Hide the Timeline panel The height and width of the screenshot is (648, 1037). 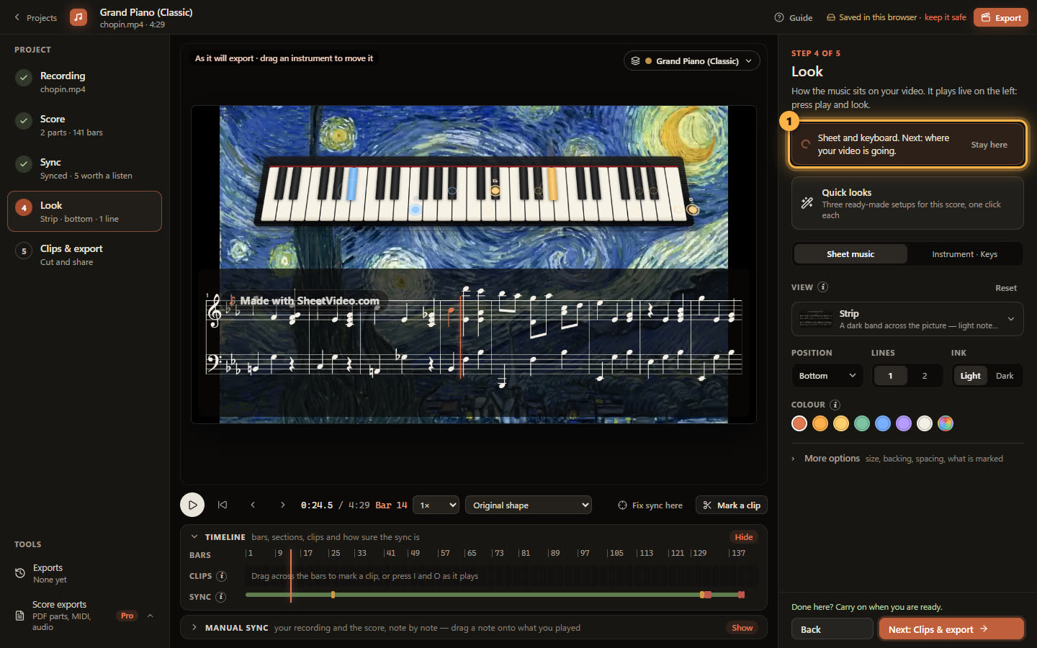click(x=744, y=537)
